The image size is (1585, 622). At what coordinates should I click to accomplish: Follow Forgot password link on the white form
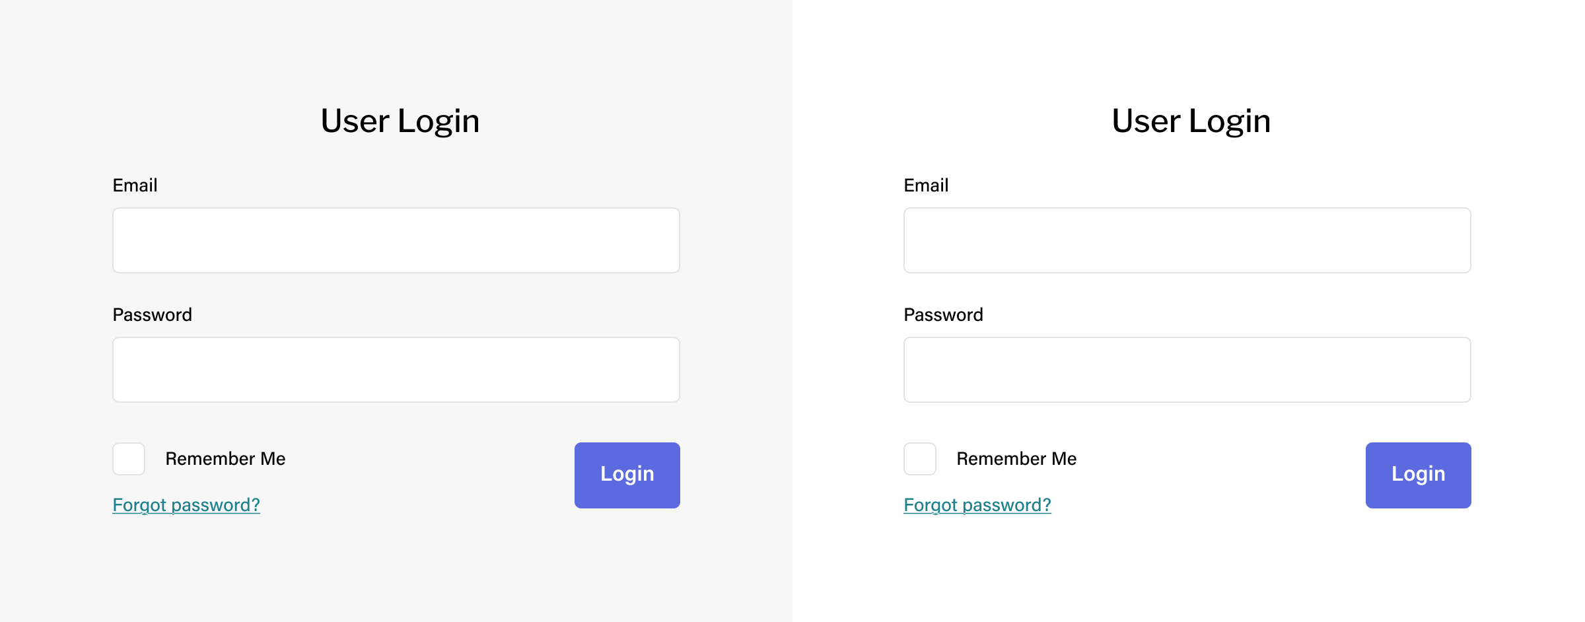(x=977, y=505)
